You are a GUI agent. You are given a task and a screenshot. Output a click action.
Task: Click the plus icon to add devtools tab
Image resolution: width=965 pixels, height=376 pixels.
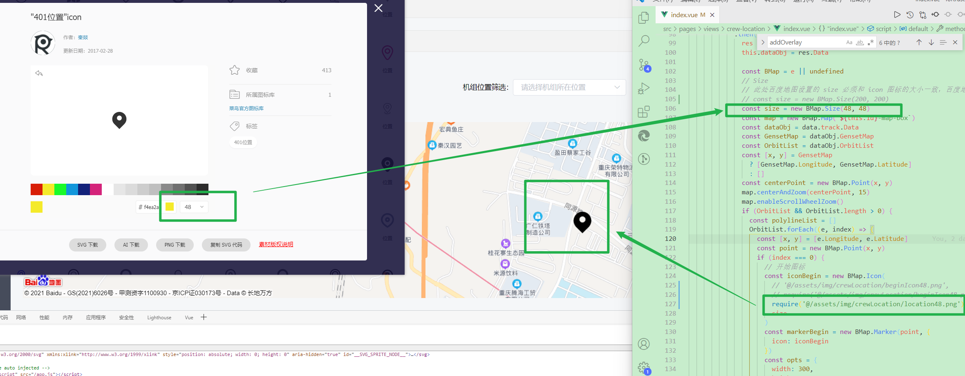pyautogui.click(x=204, y=317)
